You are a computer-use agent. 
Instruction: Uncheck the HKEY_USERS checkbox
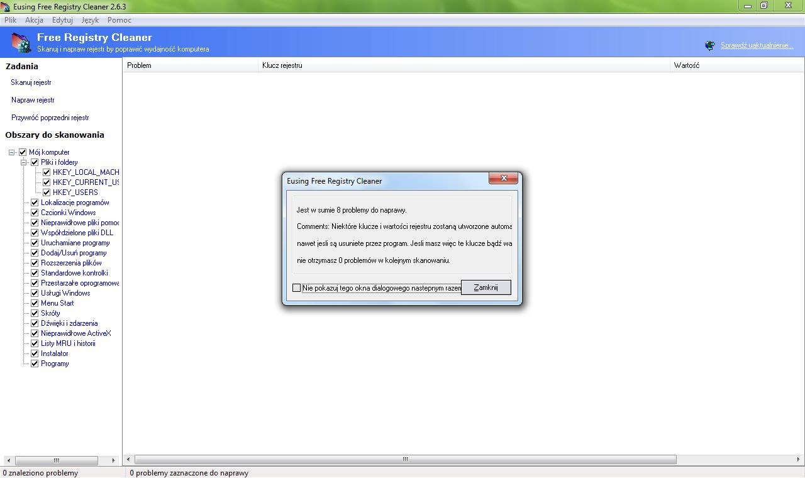47,192
